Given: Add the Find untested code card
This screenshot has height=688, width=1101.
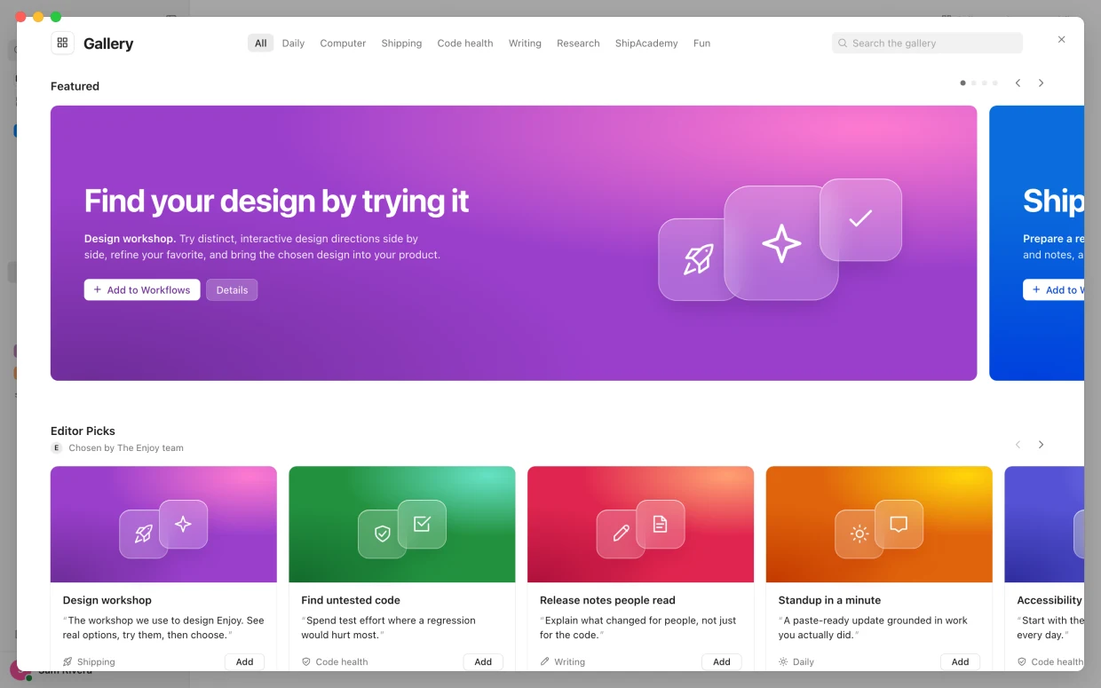Looking at the screenshot, I should pyautogui.click(x=483, y=661).
